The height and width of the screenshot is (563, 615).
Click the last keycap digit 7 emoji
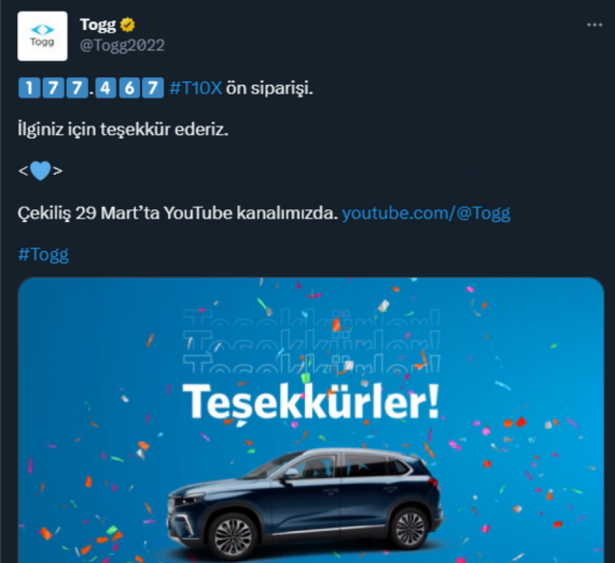(152, 88)
